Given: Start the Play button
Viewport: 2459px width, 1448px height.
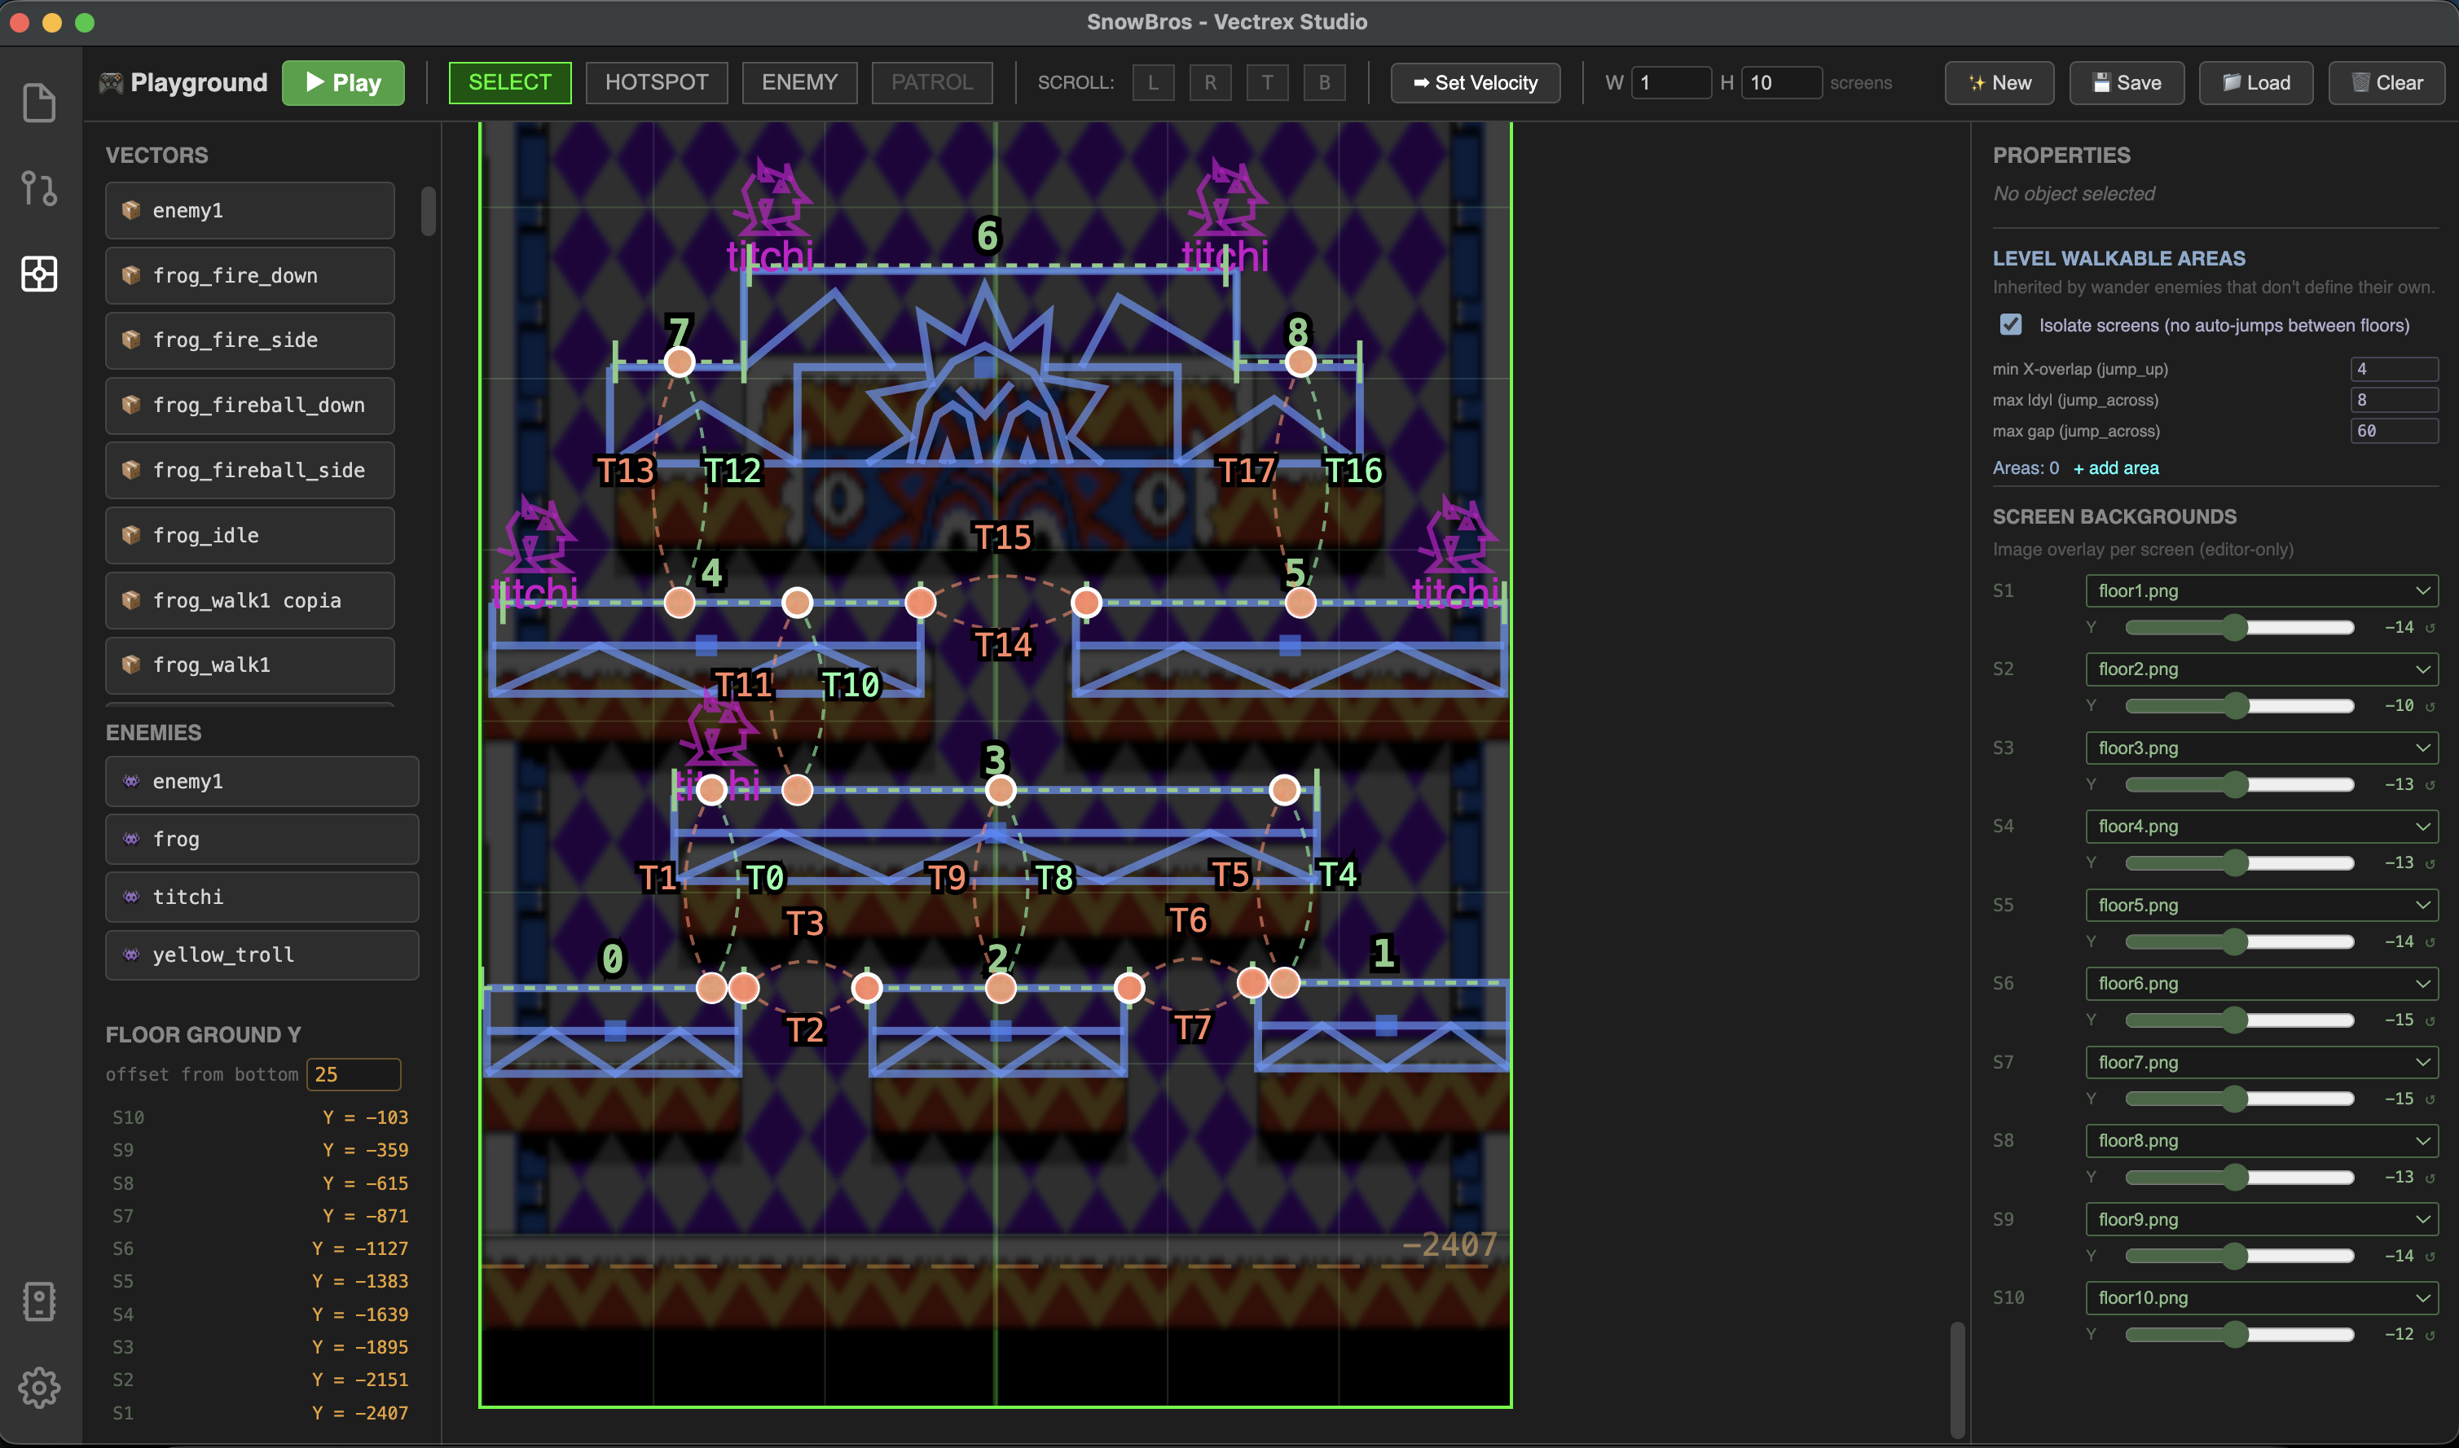Looking at the screenshot, I should click(x=343, y=83).
